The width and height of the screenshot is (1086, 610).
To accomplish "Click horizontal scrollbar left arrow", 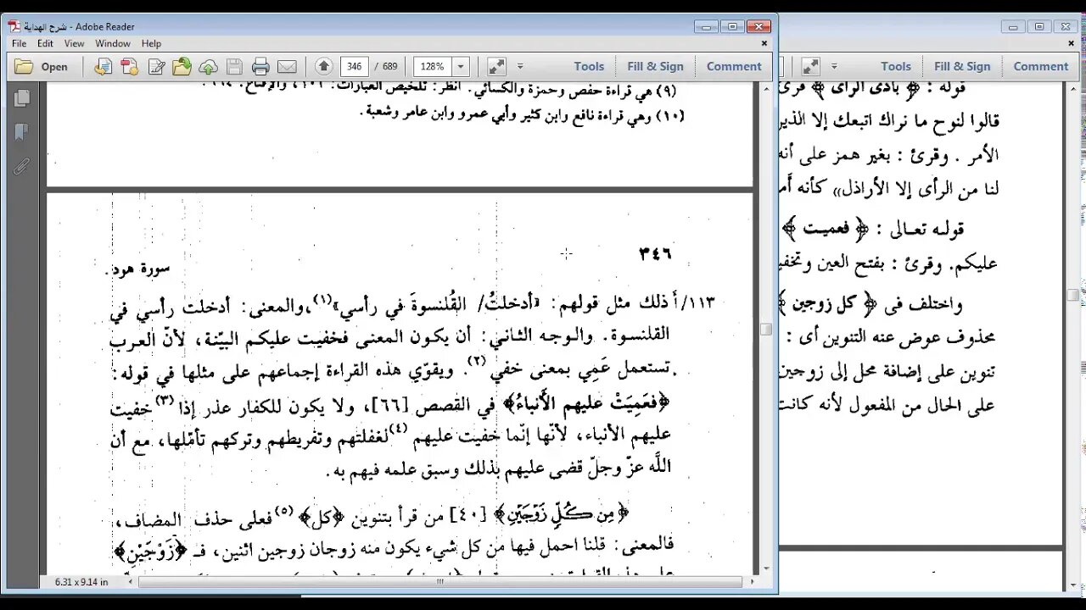I will pos(132,582).
